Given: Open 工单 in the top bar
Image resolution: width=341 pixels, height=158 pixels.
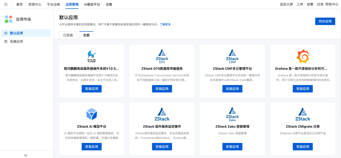Looking at the screenshot, I should pos(300,4).
